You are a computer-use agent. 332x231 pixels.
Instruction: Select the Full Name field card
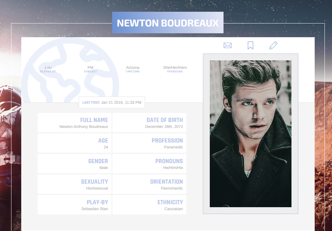point(75,123)
